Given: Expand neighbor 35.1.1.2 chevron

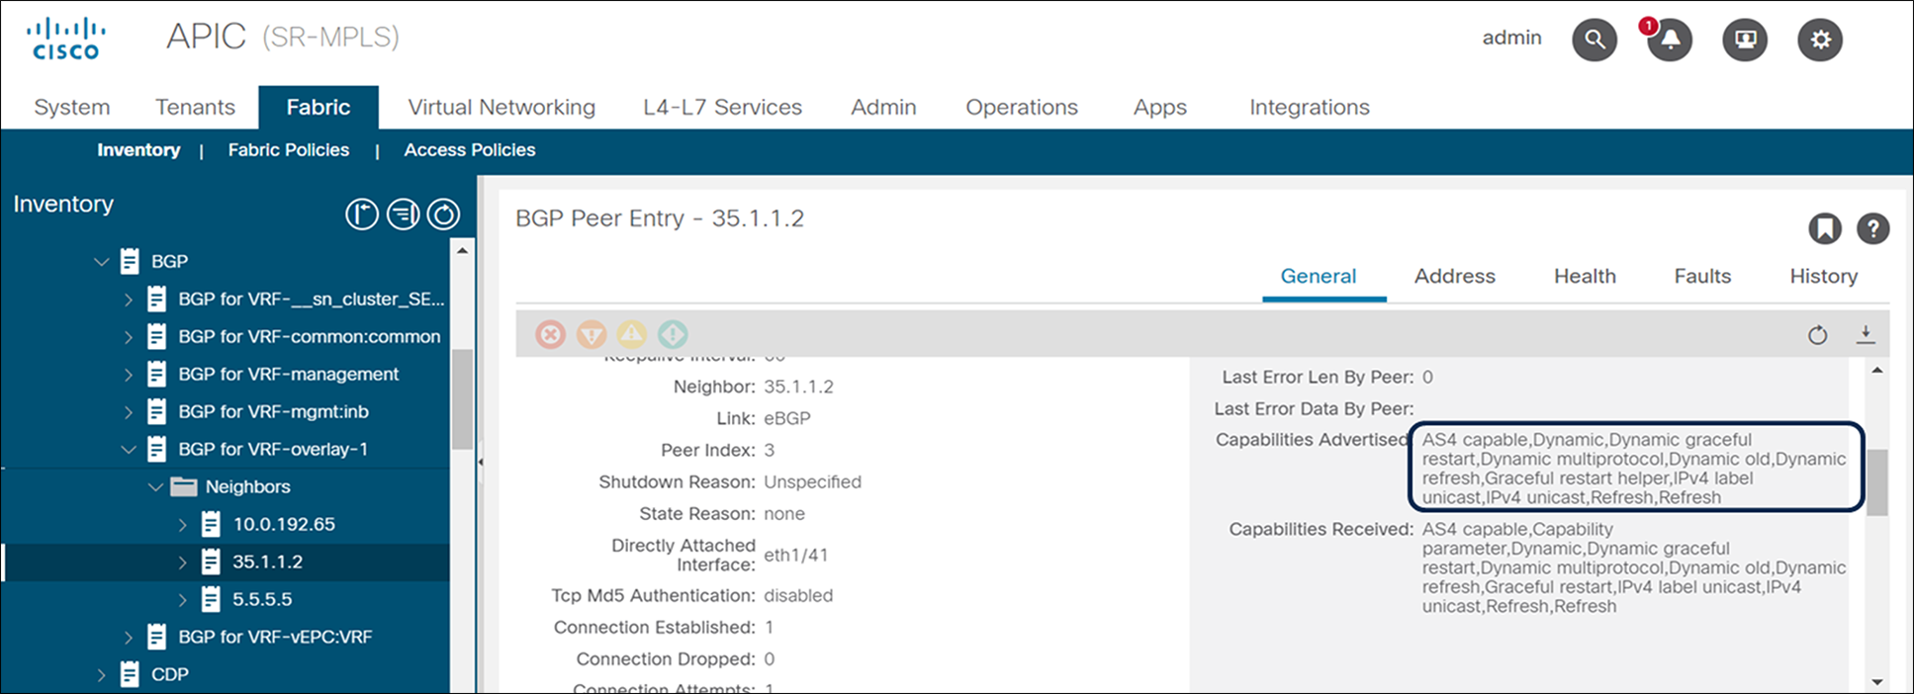Looking at the screenshot, I should point(183,562).
